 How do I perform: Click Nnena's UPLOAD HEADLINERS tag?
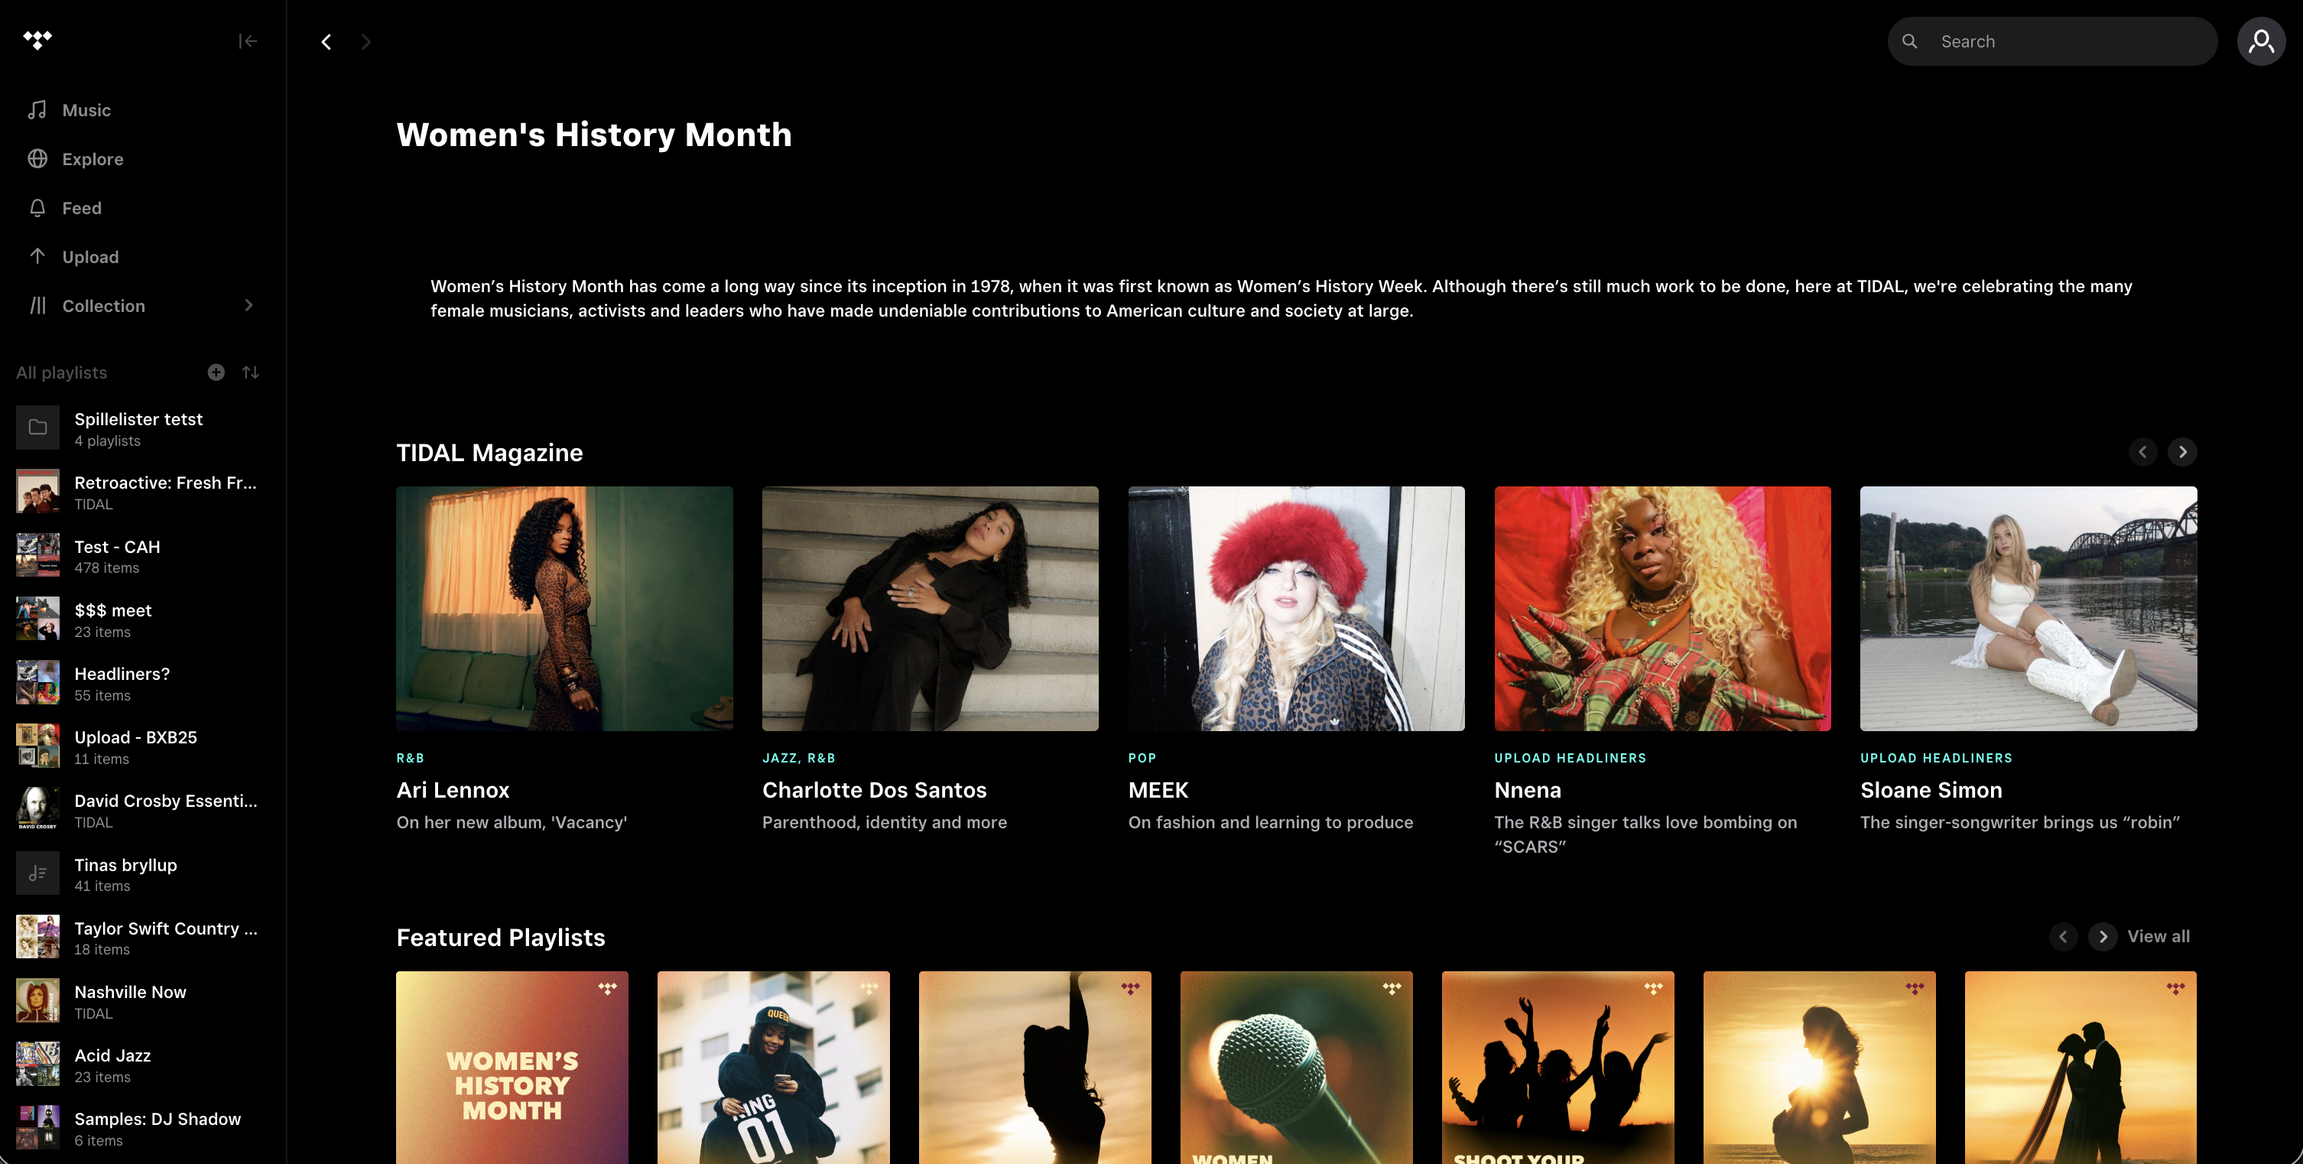click(1570, 758)
